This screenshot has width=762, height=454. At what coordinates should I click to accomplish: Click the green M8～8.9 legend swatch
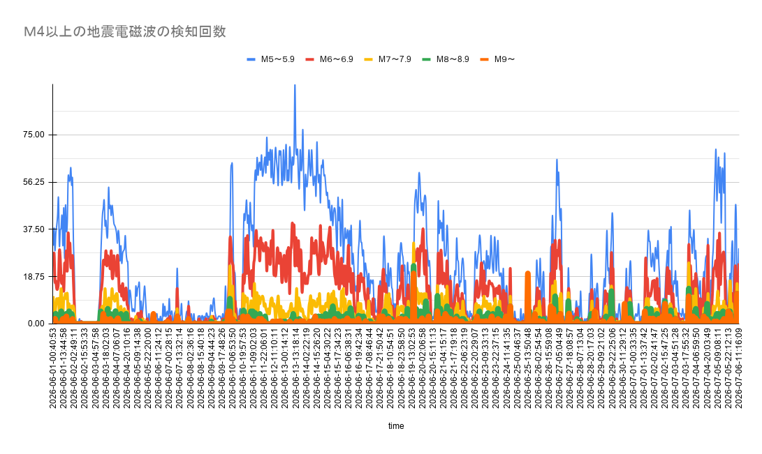[426, 60]
